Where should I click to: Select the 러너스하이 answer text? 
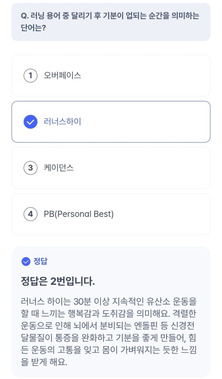coord(62,122)
